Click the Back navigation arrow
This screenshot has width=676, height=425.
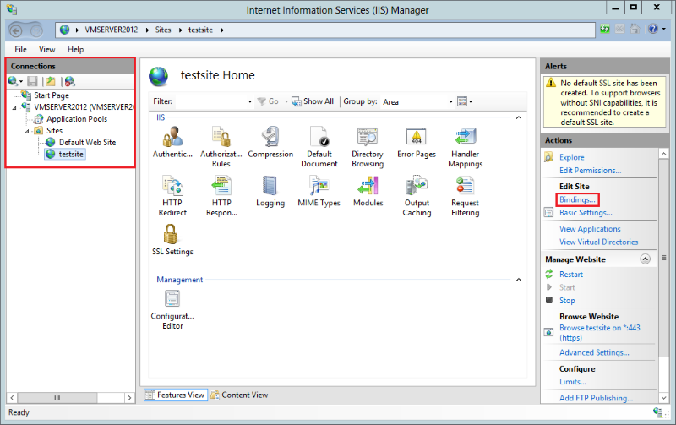click(16, 30)
